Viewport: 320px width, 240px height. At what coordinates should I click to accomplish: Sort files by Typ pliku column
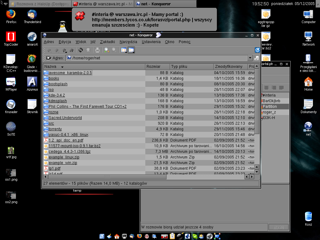pyautogui.click(x=192, y=67)
